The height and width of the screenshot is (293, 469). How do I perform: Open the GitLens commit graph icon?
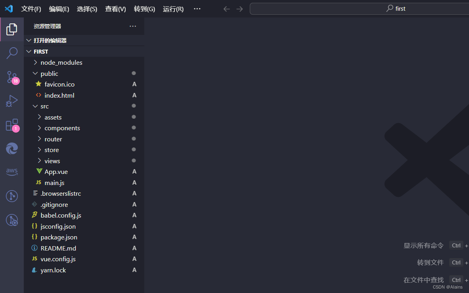pyautogui.click(x=11, y=196)
